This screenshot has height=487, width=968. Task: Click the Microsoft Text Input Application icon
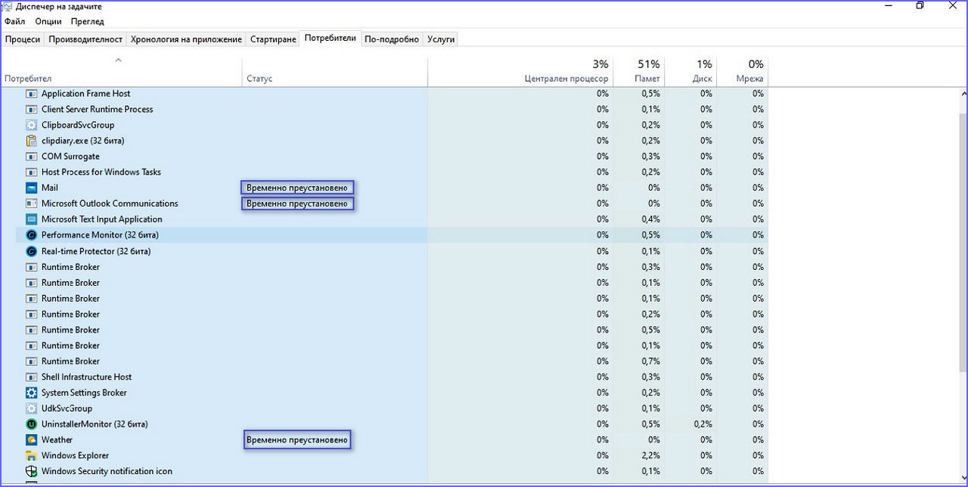31,219
